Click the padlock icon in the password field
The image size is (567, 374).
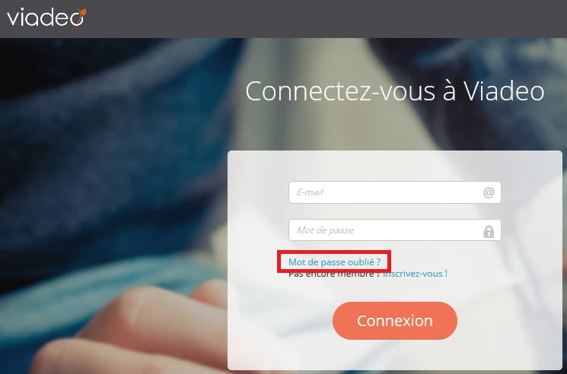pyautogui.click(x=489, y=231)
